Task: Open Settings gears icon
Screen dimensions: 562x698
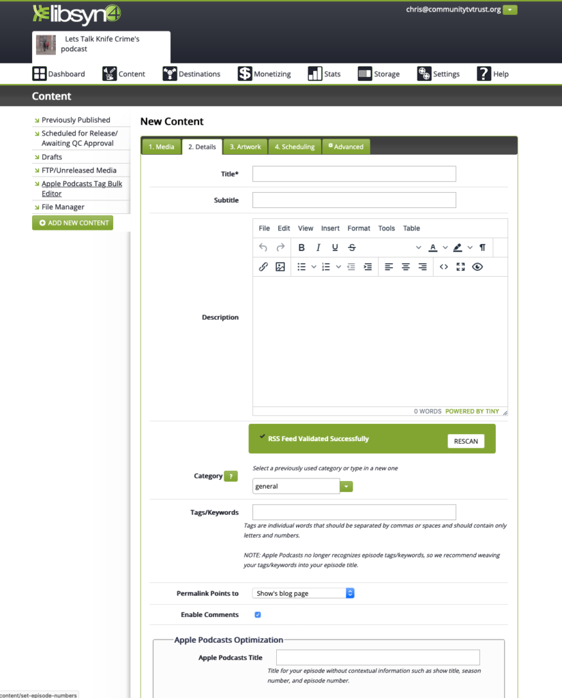Action: click(x=424, y=74)
